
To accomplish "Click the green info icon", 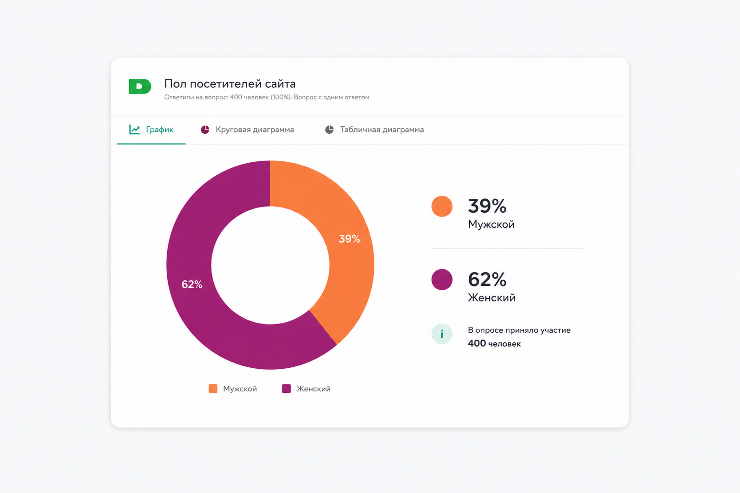I will pyautogui.click(x=442, y=334).
